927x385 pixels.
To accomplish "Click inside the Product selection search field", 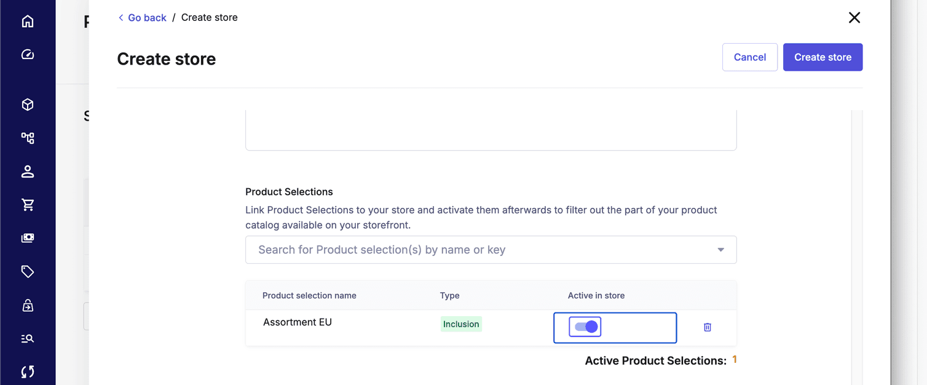I will pyautogui.click(x=430, y=250).
